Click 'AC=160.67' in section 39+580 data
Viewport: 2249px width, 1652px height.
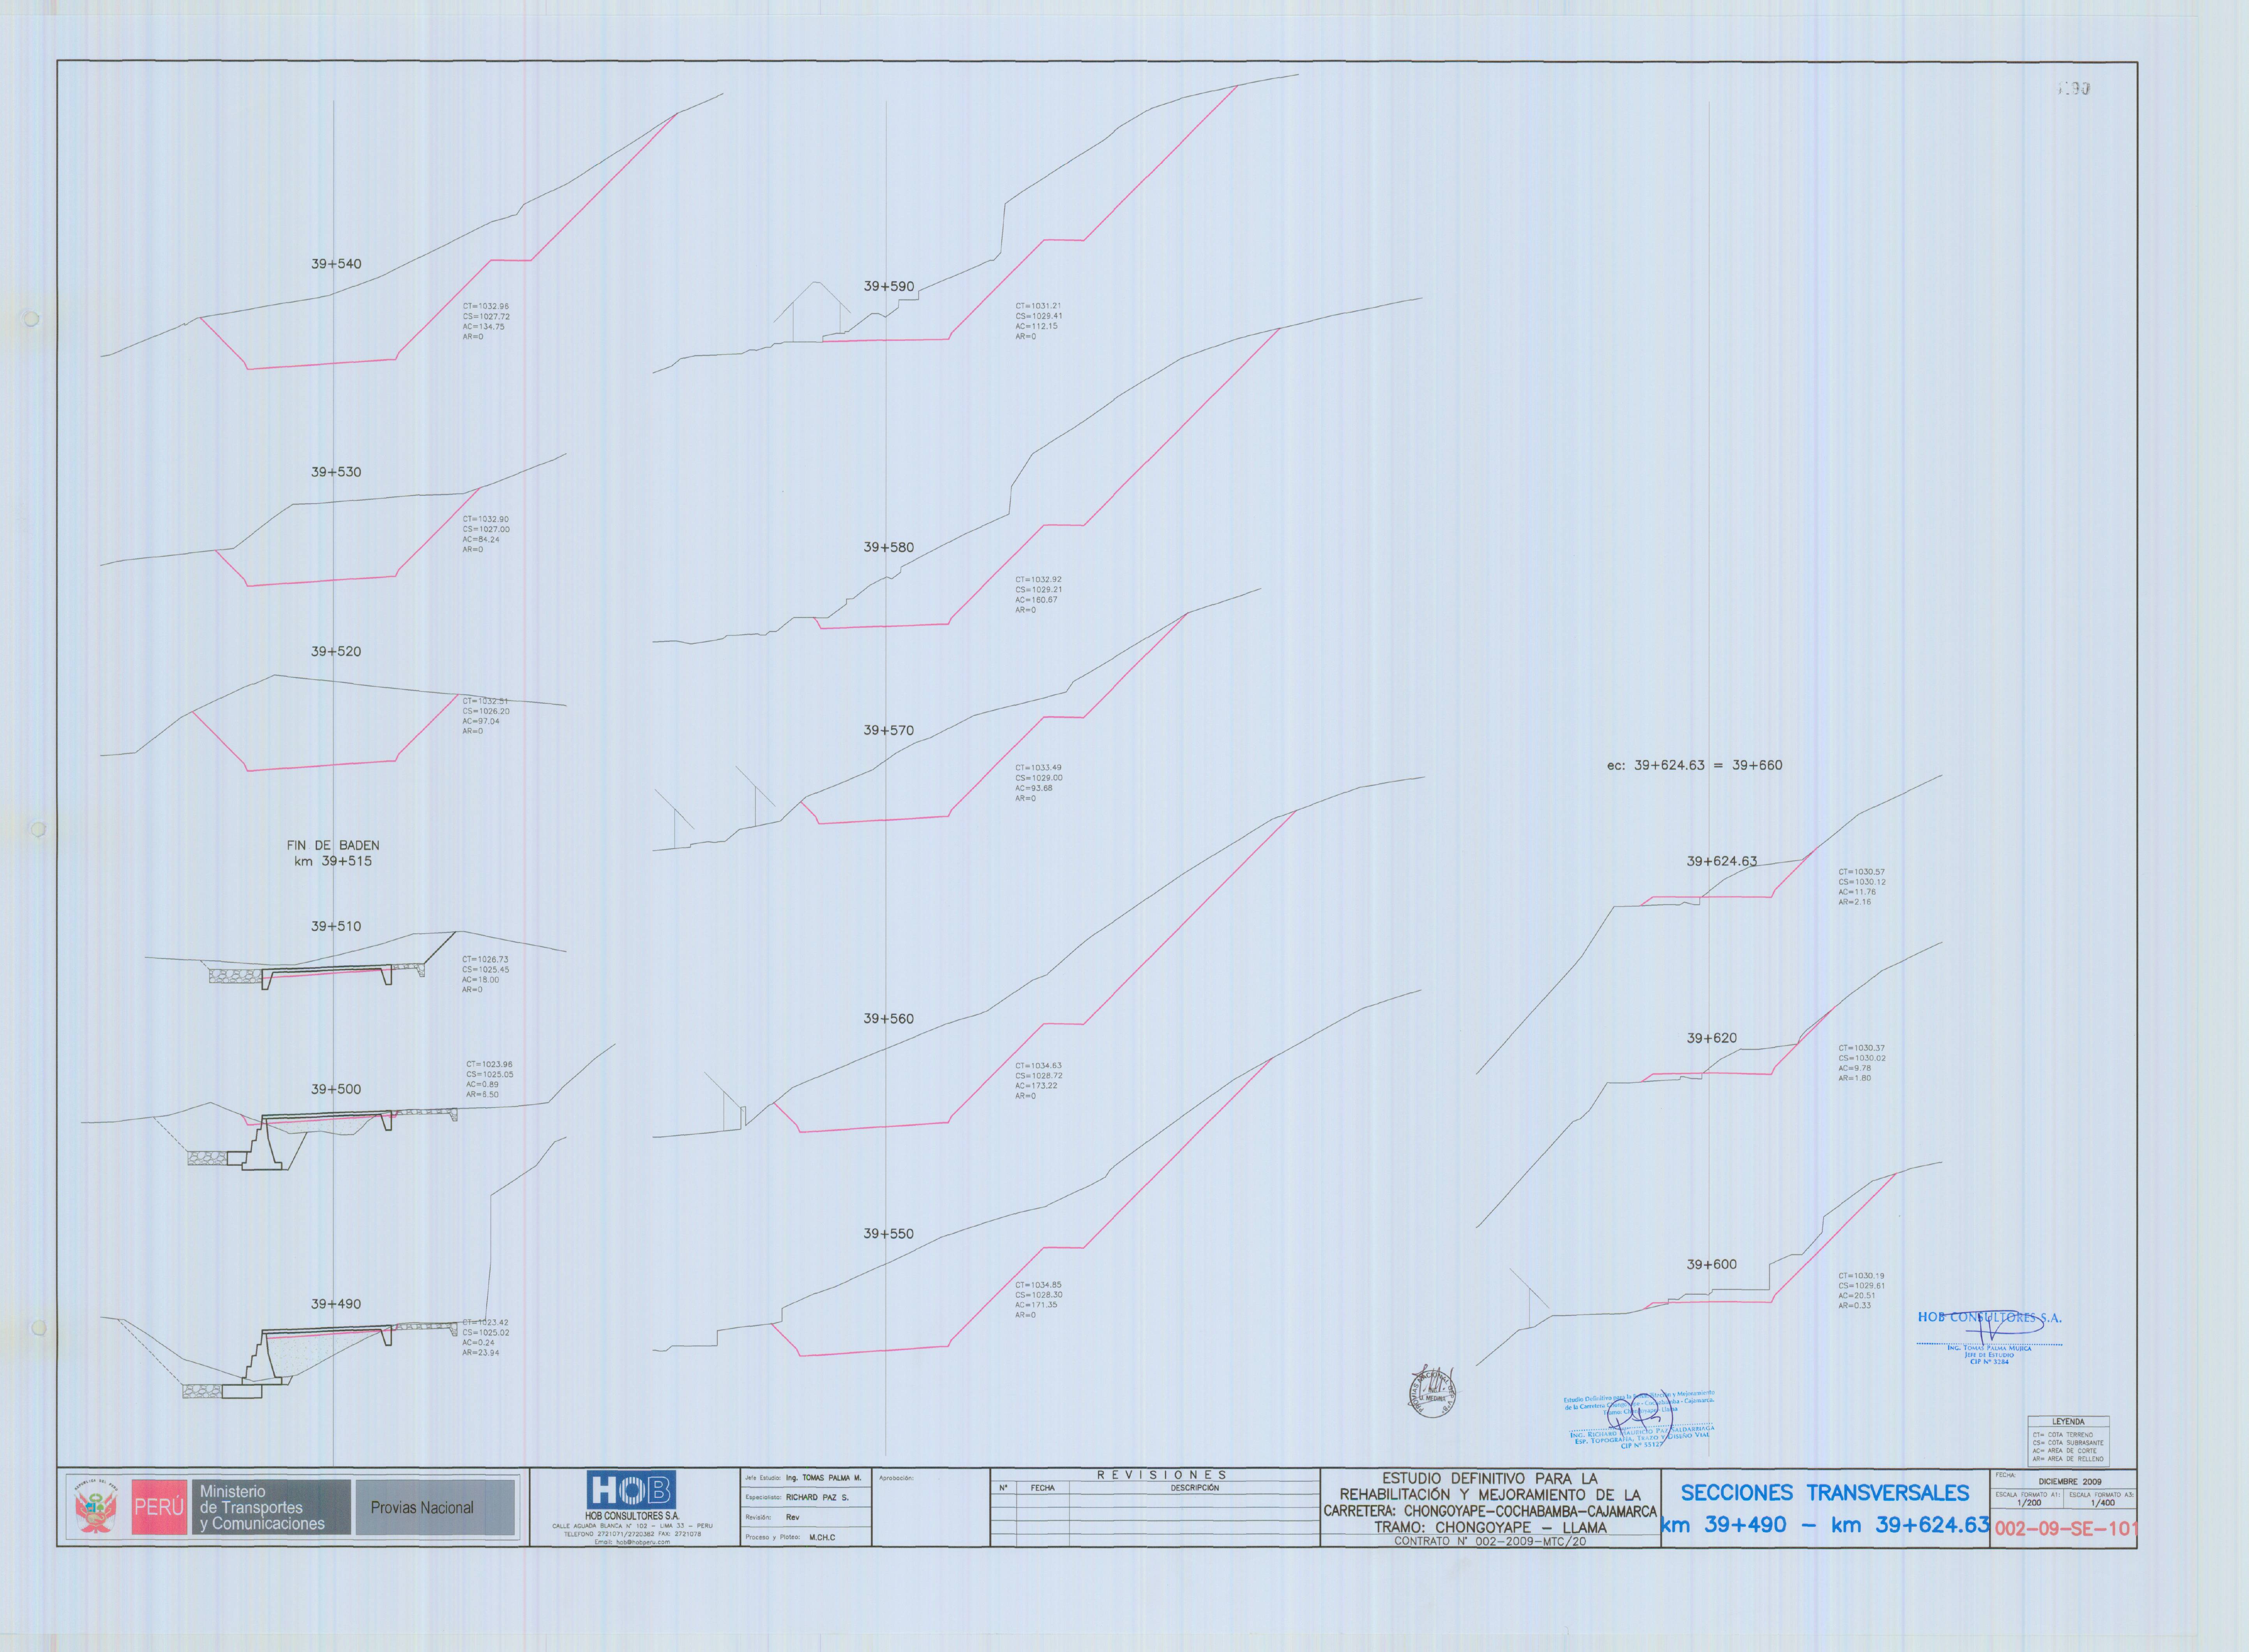pos(1036,600)
